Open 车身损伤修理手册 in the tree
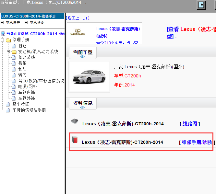216x194 pixels. click(29, 110)
